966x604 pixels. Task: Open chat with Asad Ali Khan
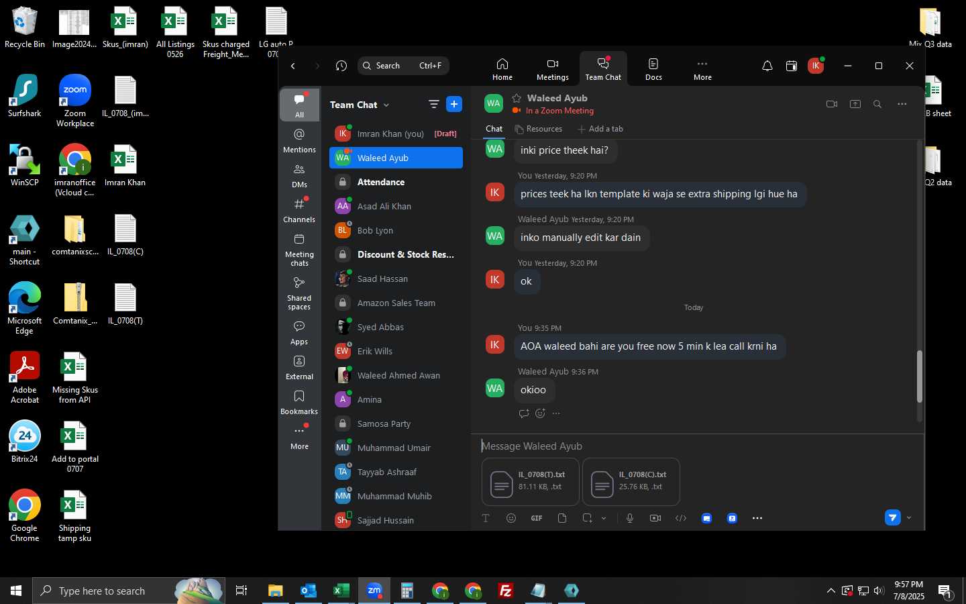[396, 206]
